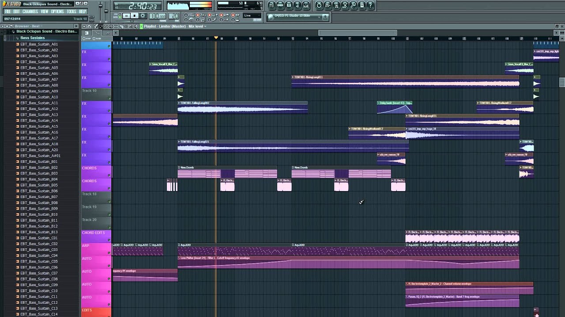Select the paint brush tool in playlist toolbar
This screenshot has height=317, width=565.
click(x=101, y=26)
